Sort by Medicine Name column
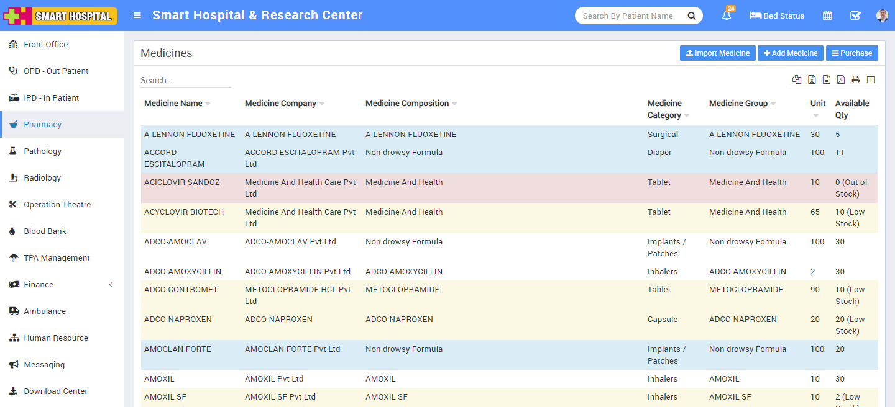The width and height of the screenshot is (895, 407). [x=173, y=104]
